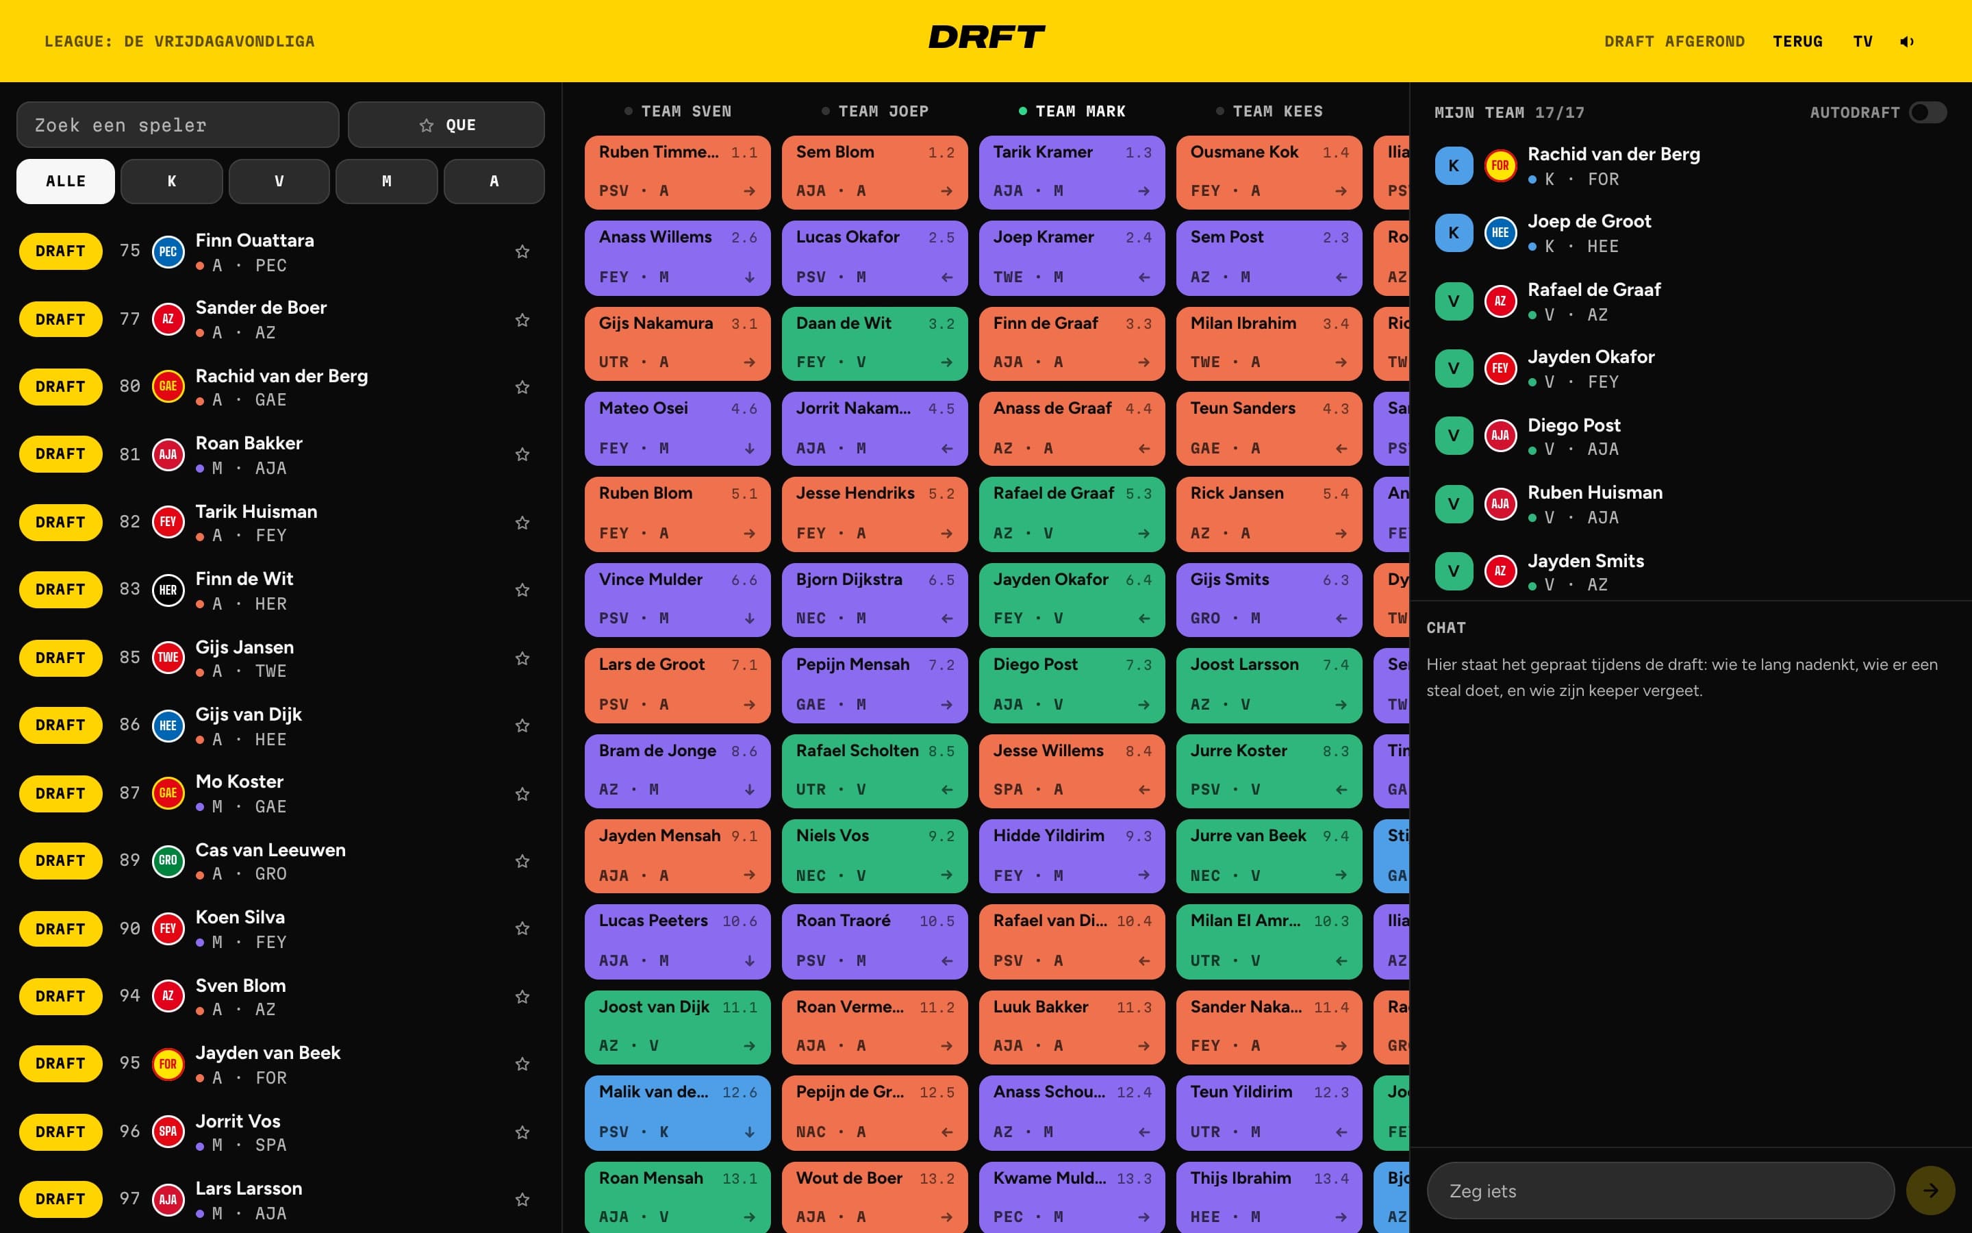
Task: Click Draft Afgerond status text
Action: (1675, 42)
